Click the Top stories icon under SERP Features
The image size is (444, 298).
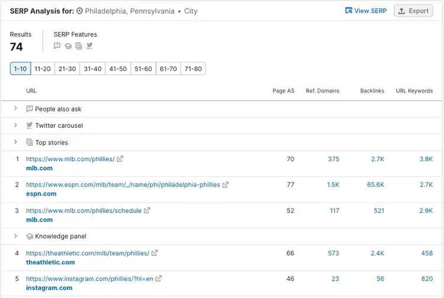(x=79, y=46)
